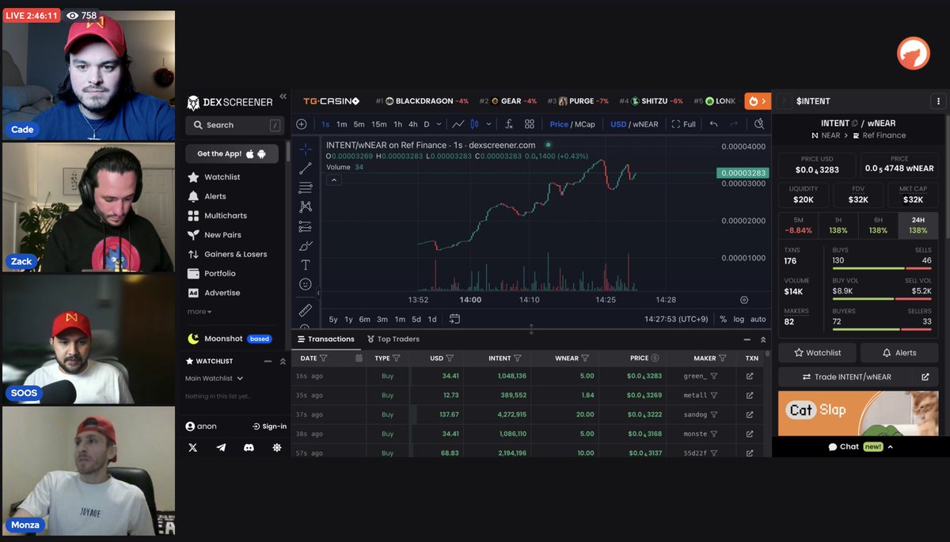The image size is (950, 542).
Task: Add pair via Watchlist button in right panel
Action: click(x=818, y=353)
